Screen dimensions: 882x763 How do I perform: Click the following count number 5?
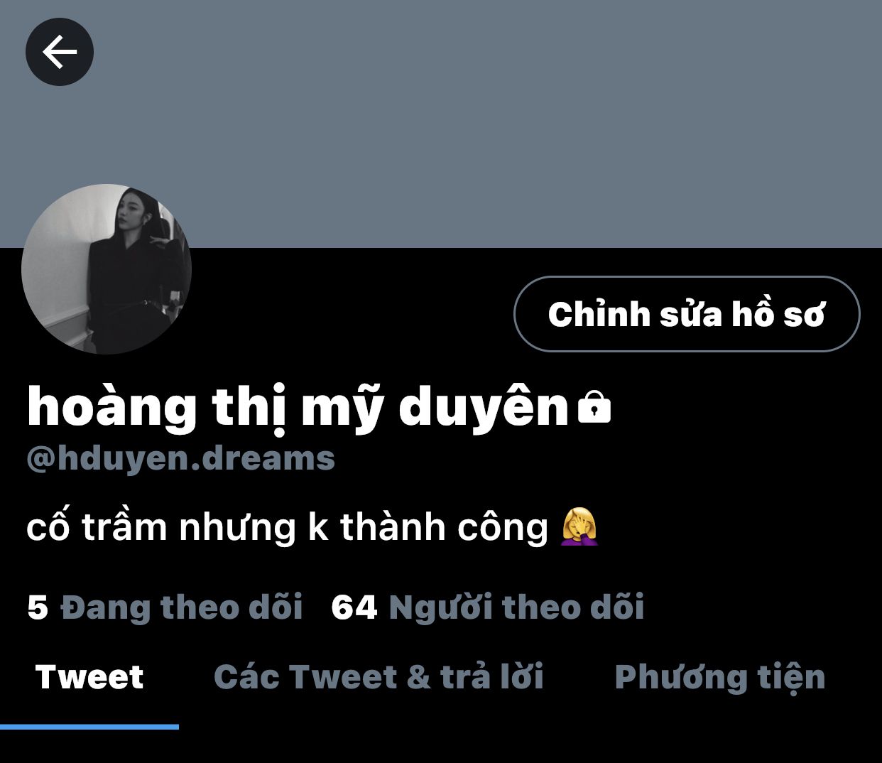38,607
